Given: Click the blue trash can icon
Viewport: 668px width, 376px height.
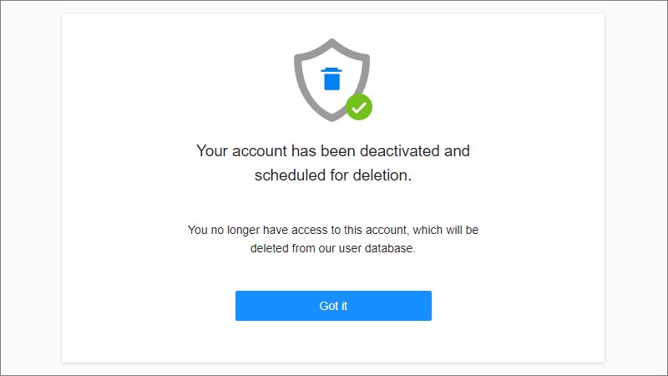Looking at the screenshot, I should click(332, 79).
